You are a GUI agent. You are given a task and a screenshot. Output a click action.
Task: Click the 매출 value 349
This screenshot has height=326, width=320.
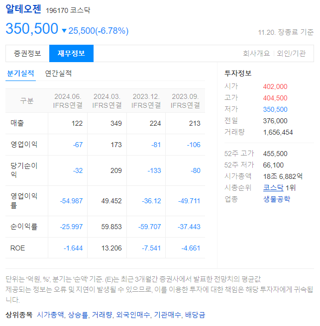tap(116, 123)
